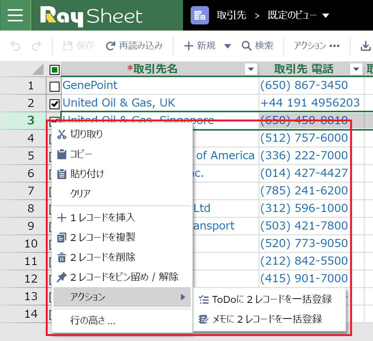Click phone number (212) 842-5500

304,261
